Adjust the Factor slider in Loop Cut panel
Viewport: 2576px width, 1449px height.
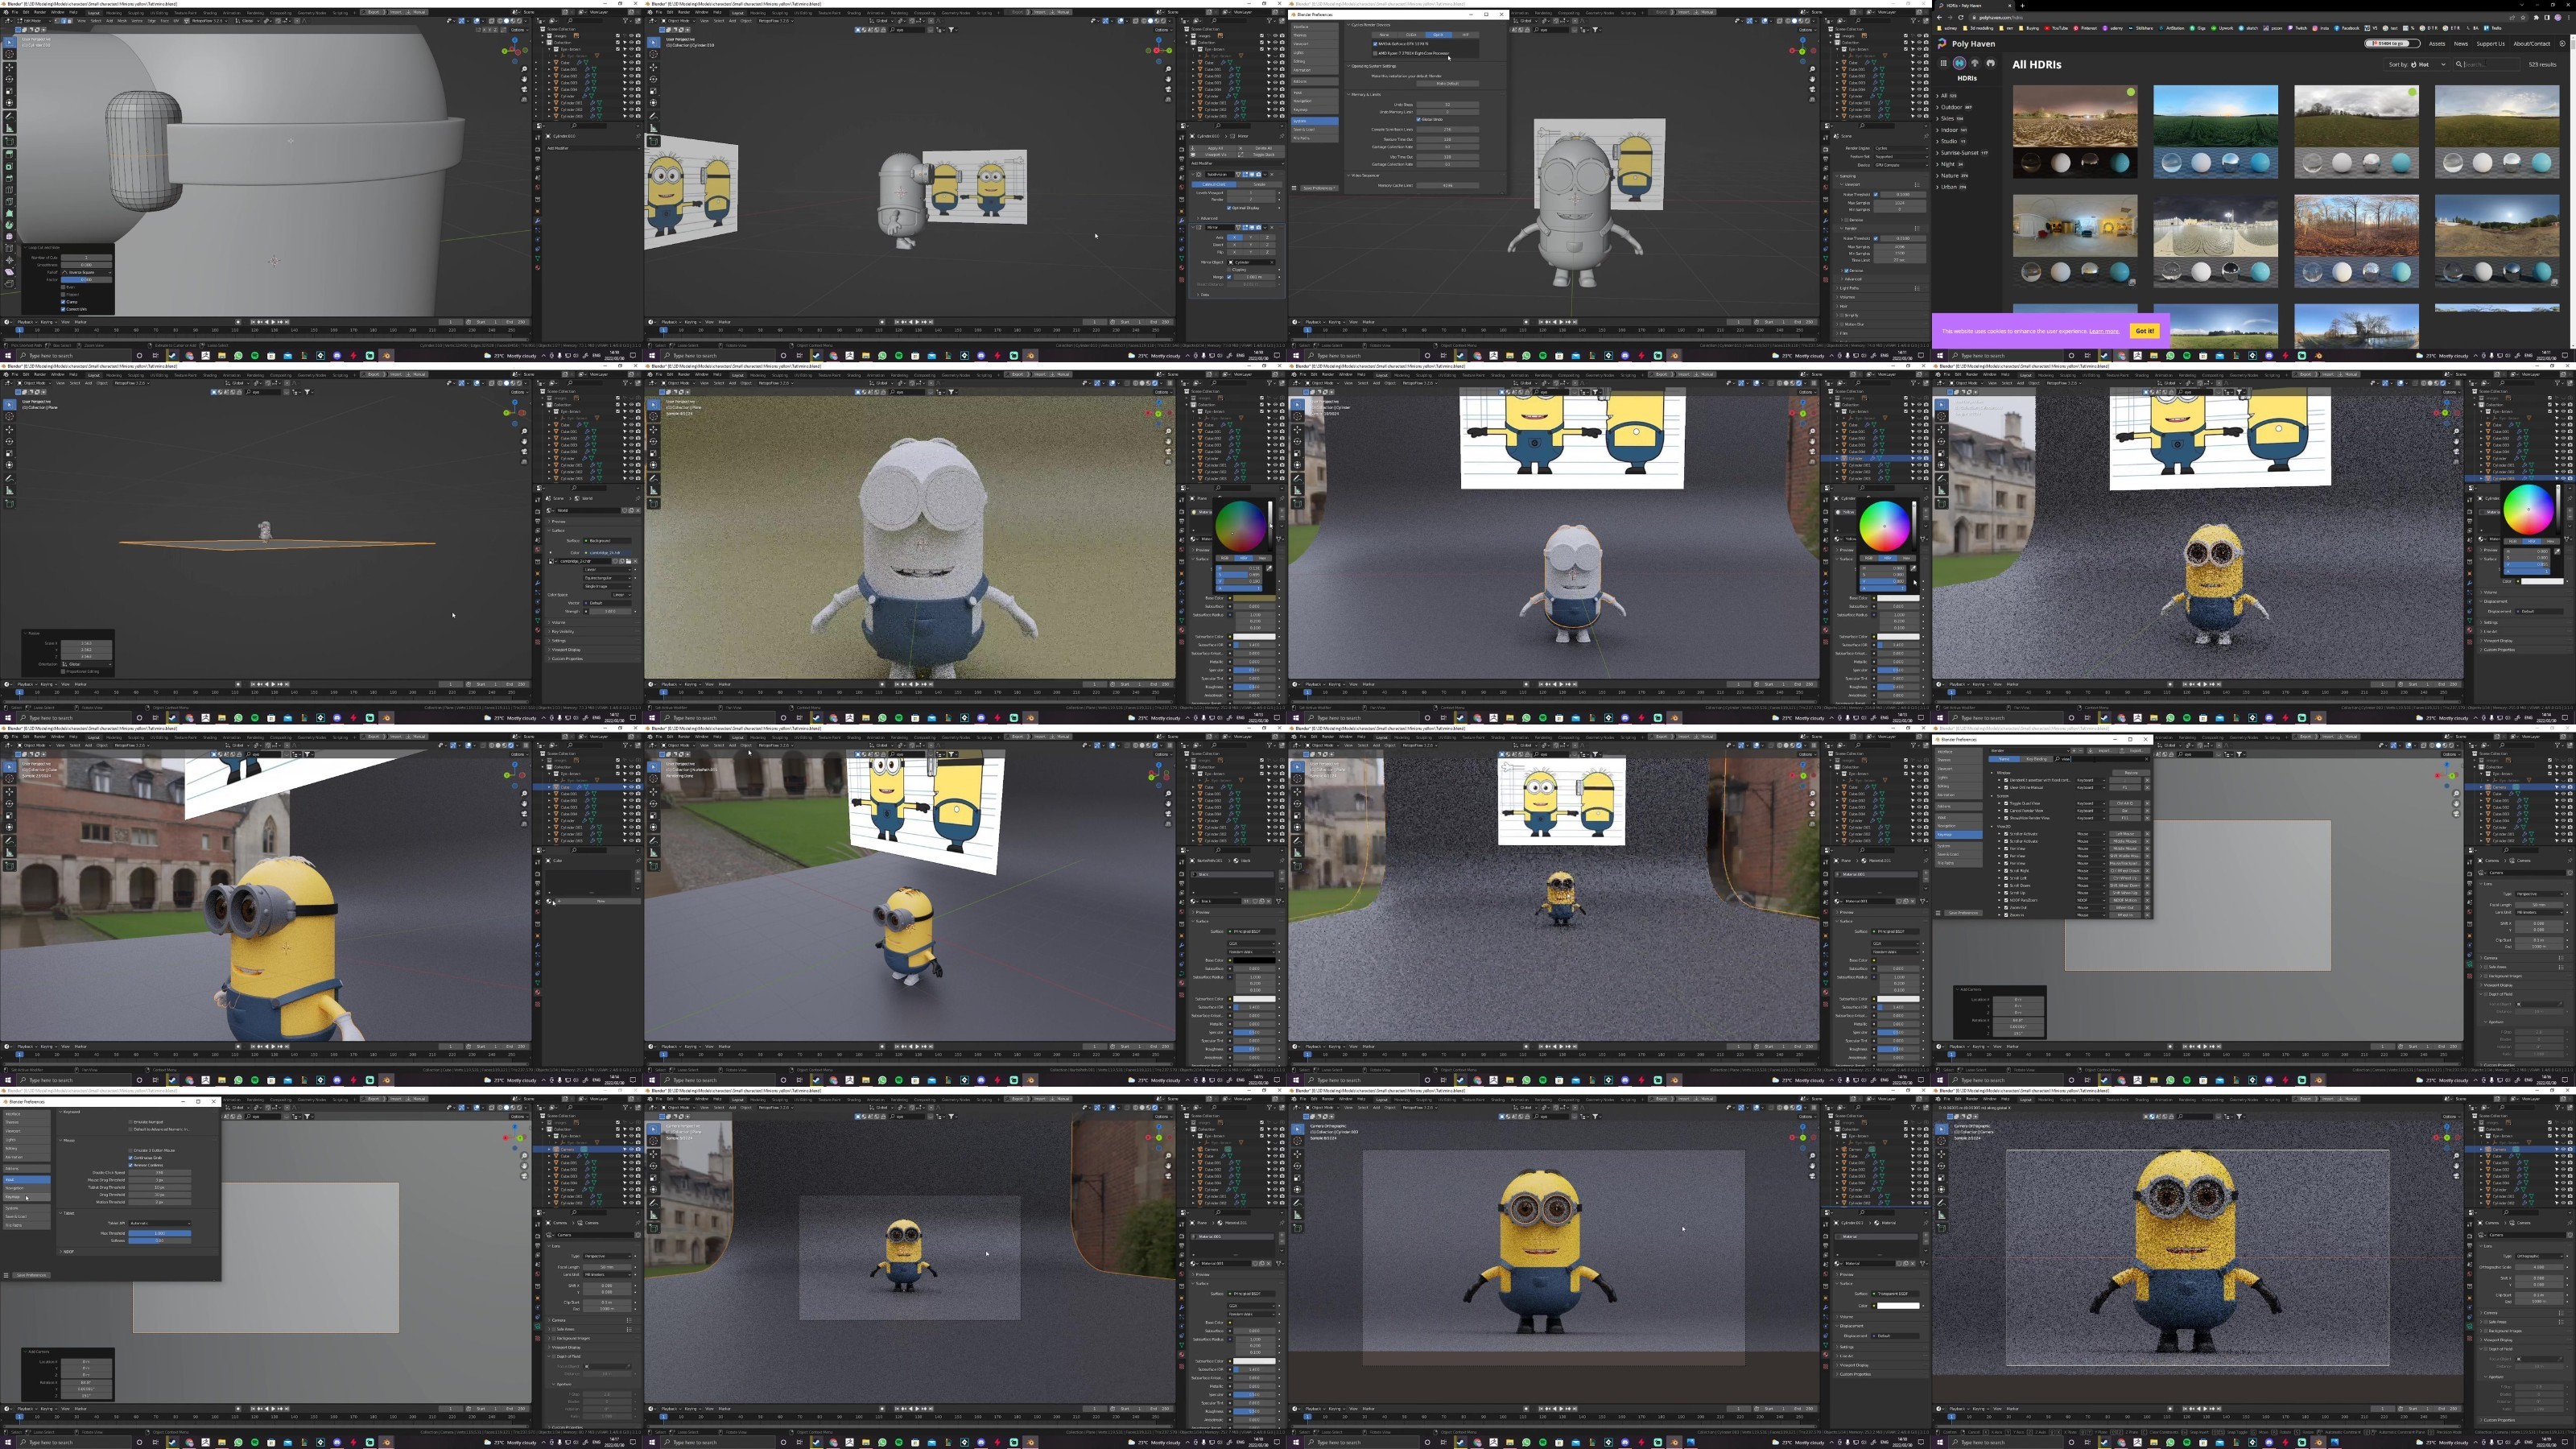87,280
